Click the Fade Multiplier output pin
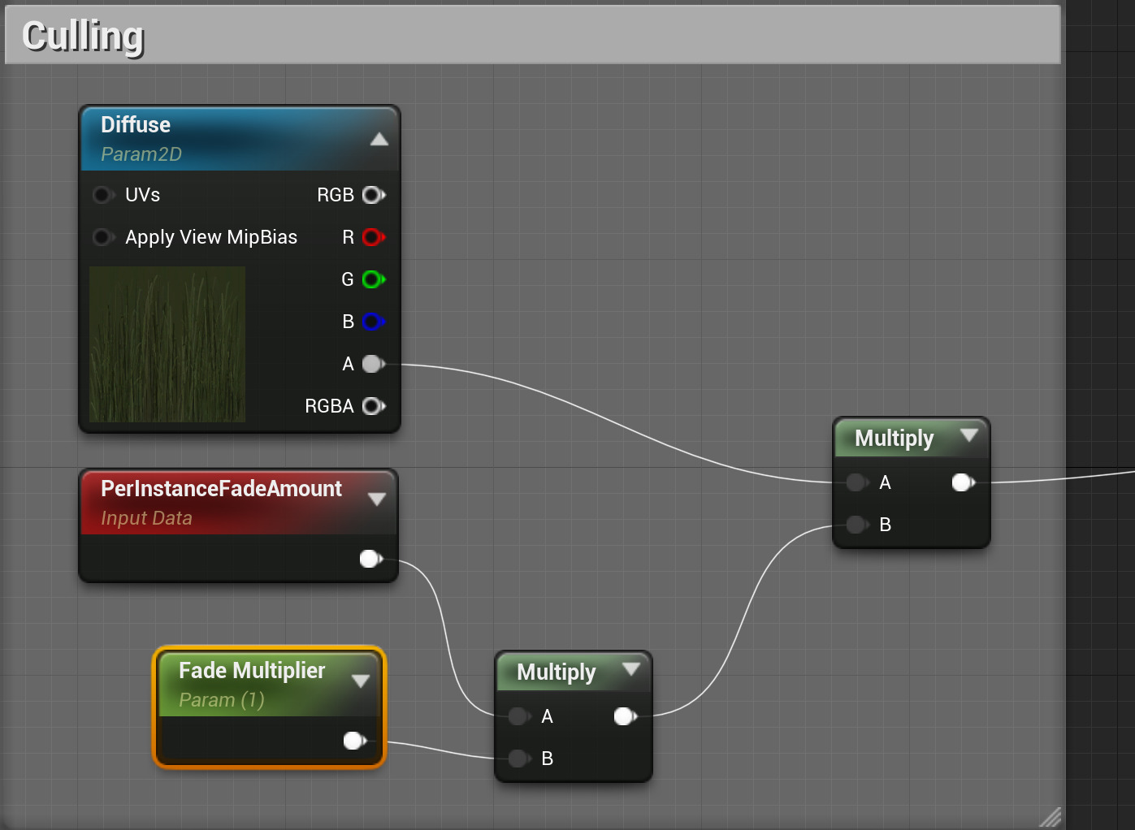Viewport: 1135px width, 830px height. [353, 741]
